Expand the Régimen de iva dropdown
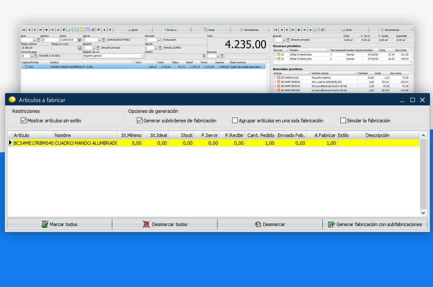This screenshot has height=287, width=433. 142,56
